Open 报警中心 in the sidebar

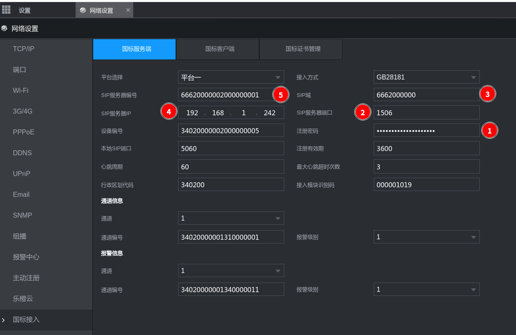point(26,257)
